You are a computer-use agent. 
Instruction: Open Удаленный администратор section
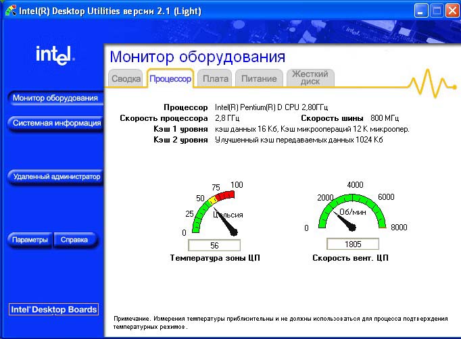(x=56, y=176)
